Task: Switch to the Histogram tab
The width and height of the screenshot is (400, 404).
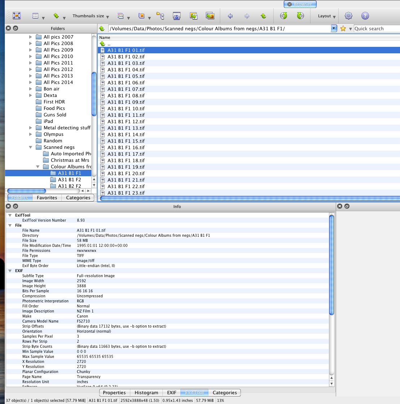Action: coord(146,392)
